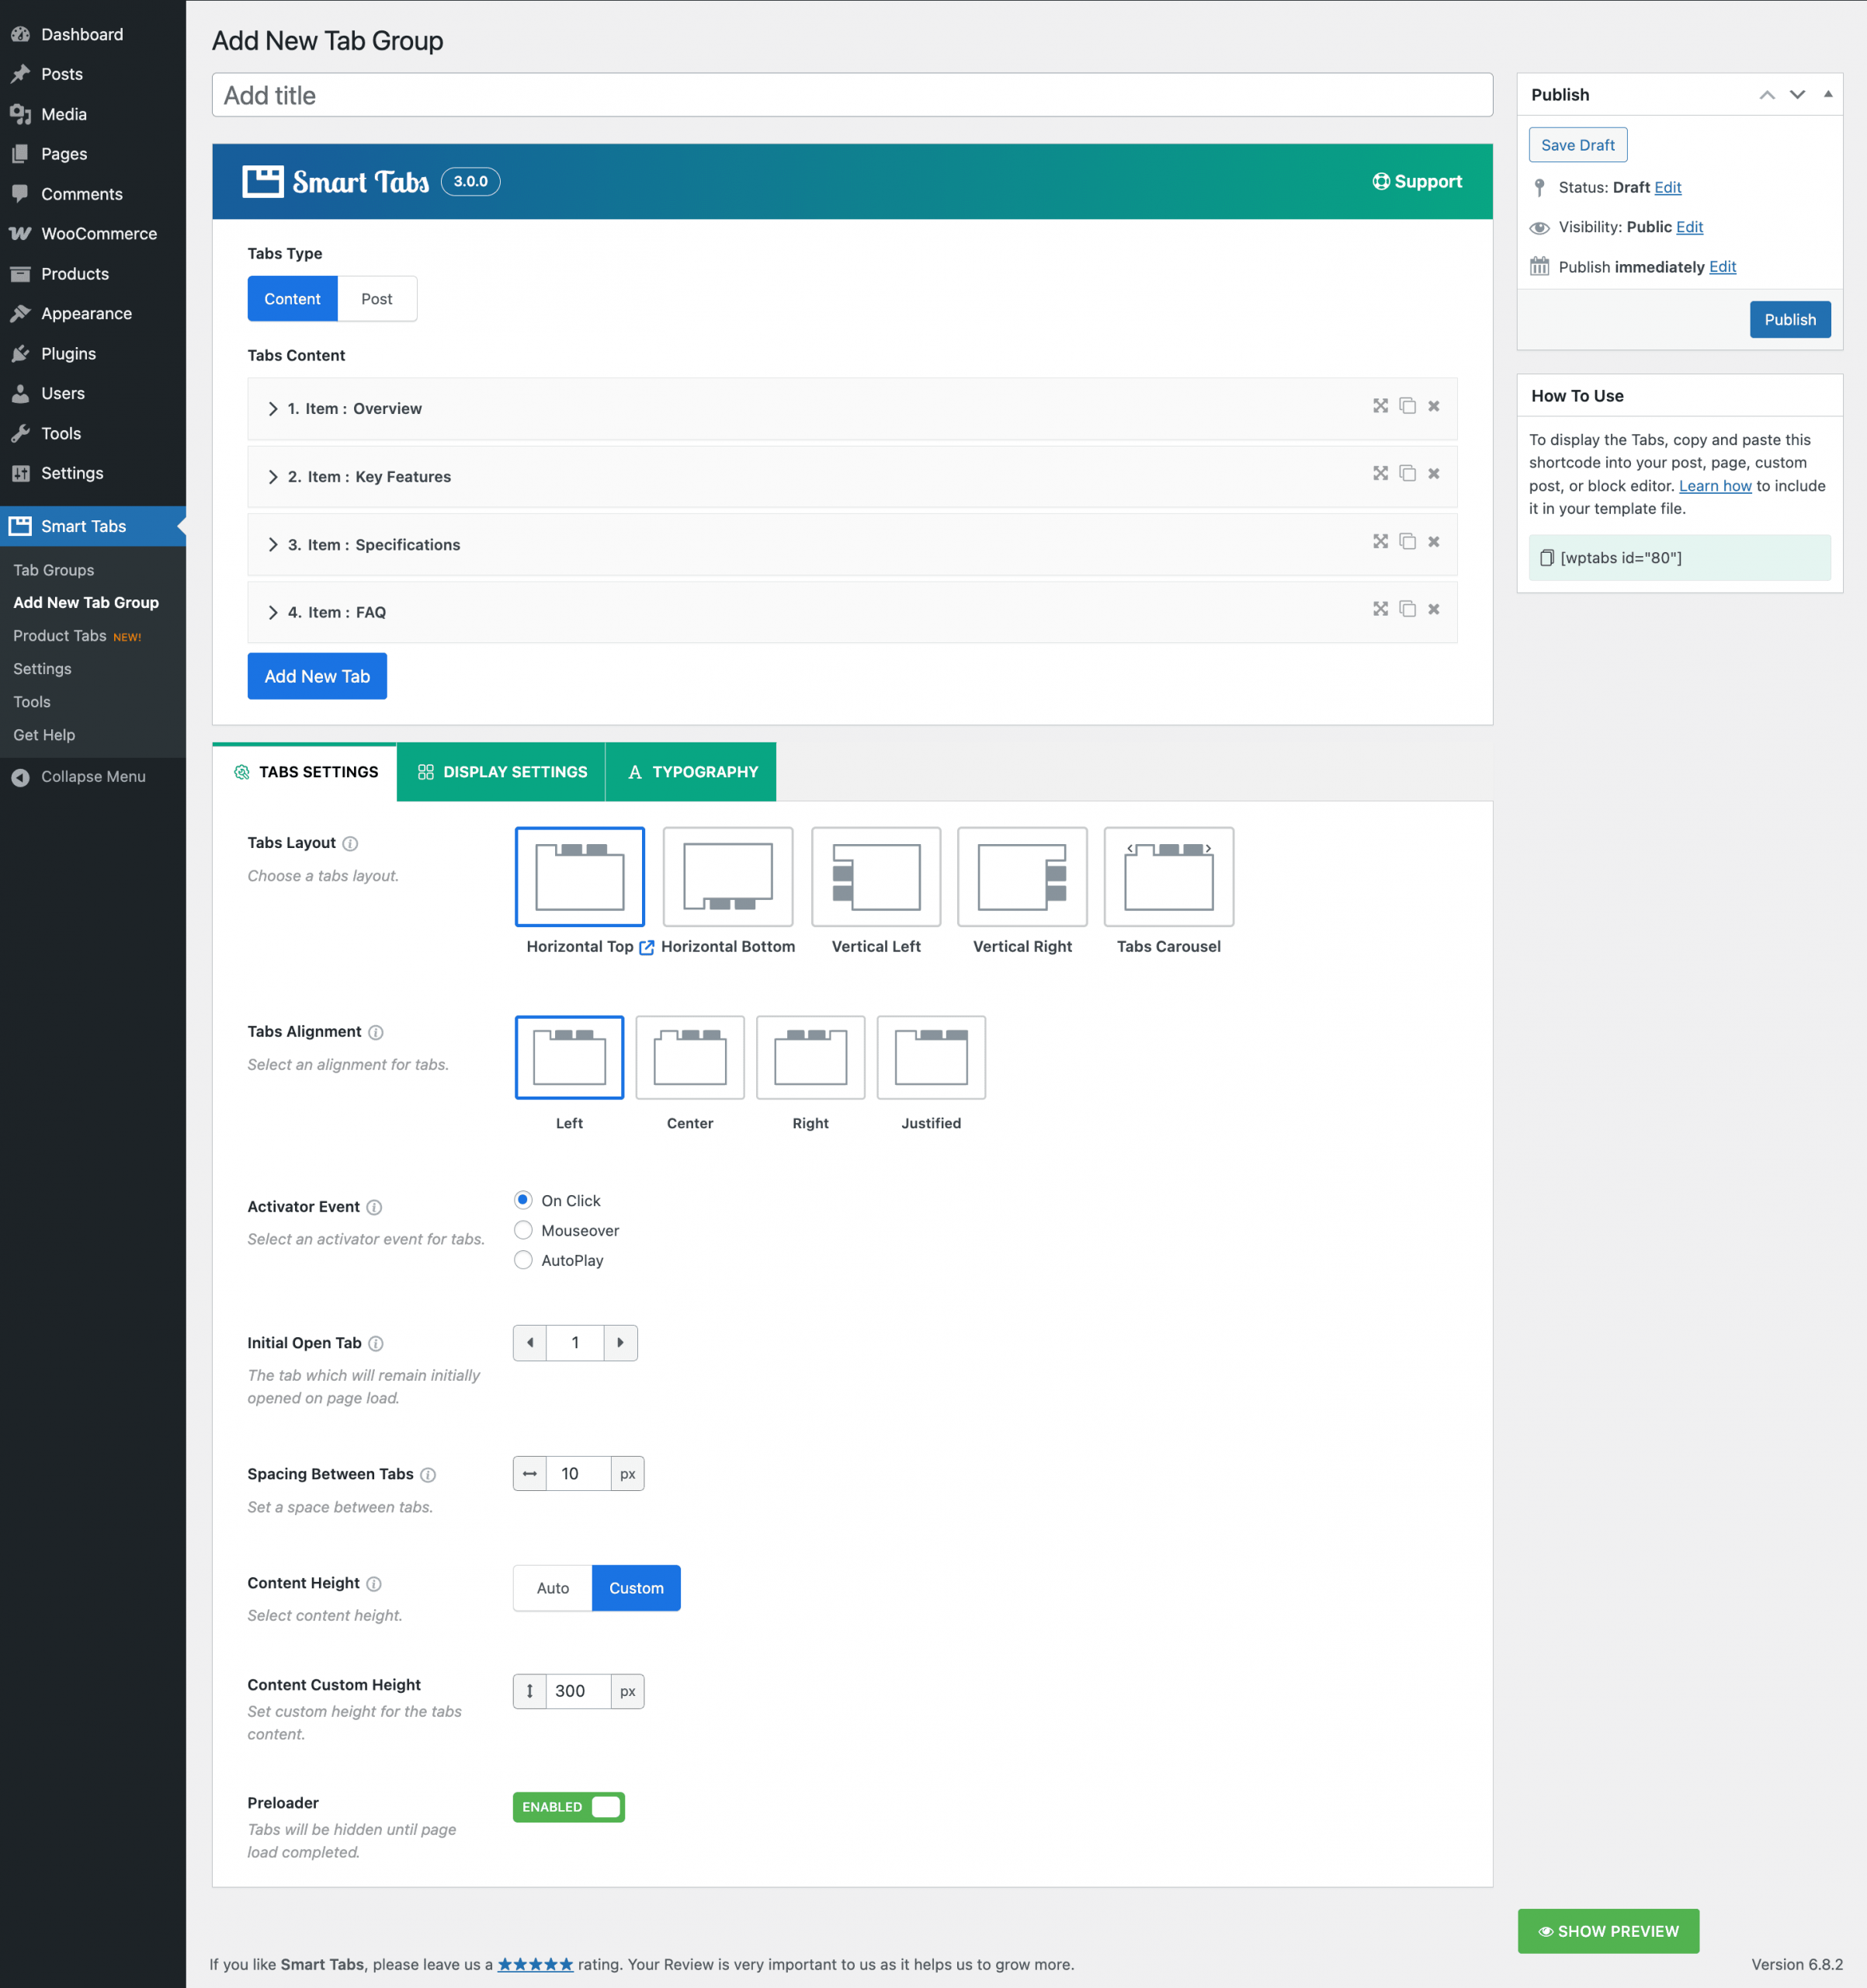The width and height of the screenshot is (1867, 1988).
Task: Show Tabs Alignment help info icon
Action: pyautogui.click(x=376, y=1032)
